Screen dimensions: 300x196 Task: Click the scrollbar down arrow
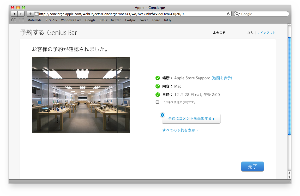tap(289, 177)
